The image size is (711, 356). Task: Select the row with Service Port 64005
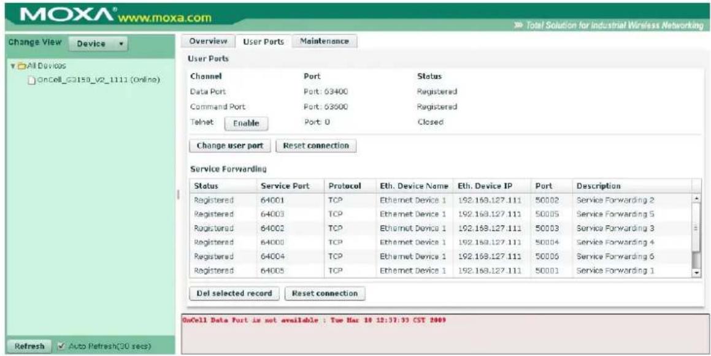tap(440, 270)
